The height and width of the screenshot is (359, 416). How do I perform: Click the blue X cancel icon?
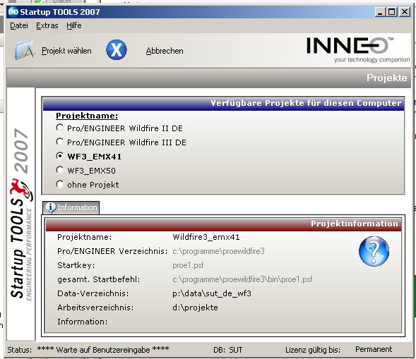[117, 50]
